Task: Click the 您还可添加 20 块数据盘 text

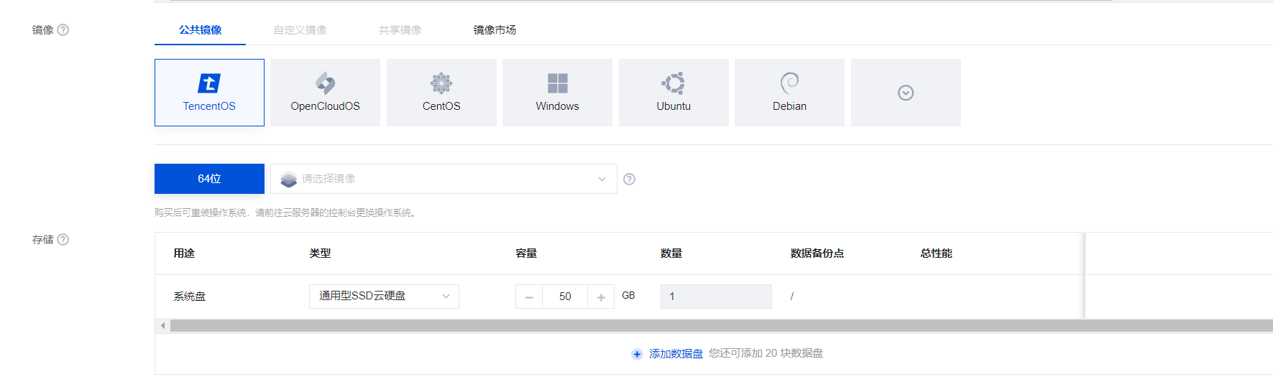Action: coord(766,353)
